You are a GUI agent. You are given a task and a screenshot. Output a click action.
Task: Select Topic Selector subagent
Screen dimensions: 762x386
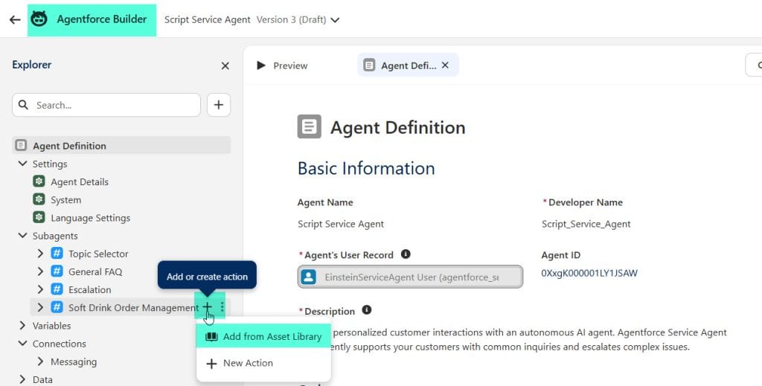click(x=98, y=254)
